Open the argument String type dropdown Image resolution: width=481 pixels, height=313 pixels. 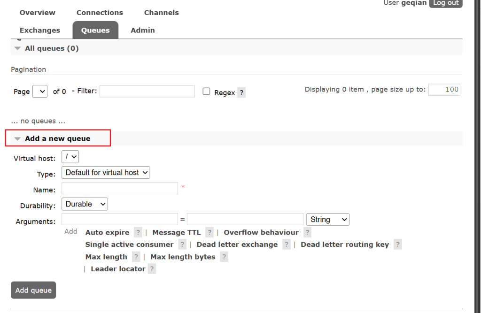(327, 220)
